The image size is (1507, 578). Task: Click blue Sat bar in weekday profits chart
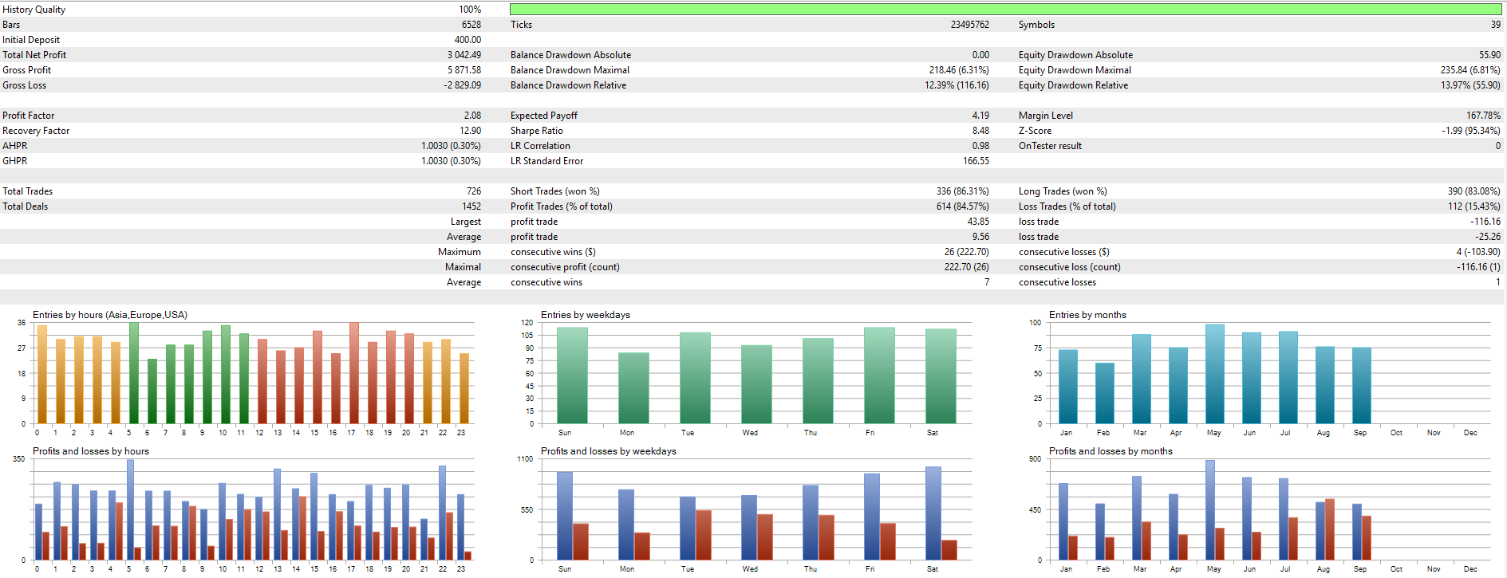933,513
